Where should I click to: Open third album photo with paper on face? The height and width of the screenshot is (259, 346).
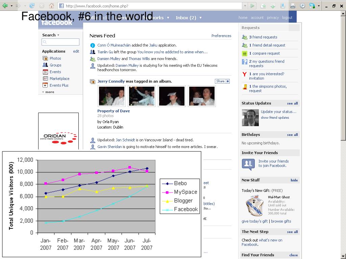172,96
